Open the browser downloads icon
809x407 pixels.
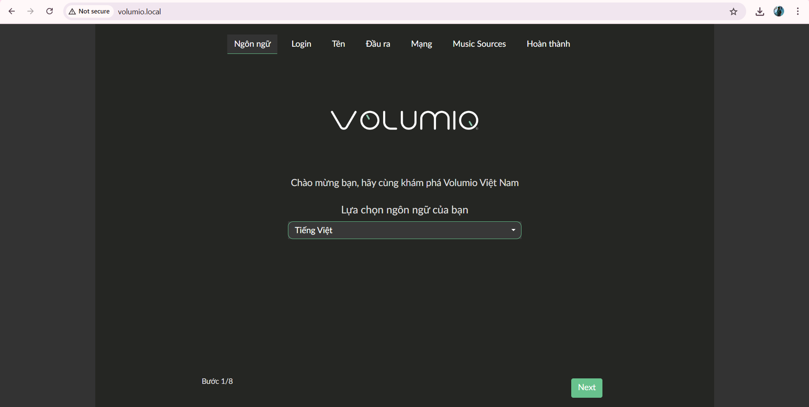(760, 11)
